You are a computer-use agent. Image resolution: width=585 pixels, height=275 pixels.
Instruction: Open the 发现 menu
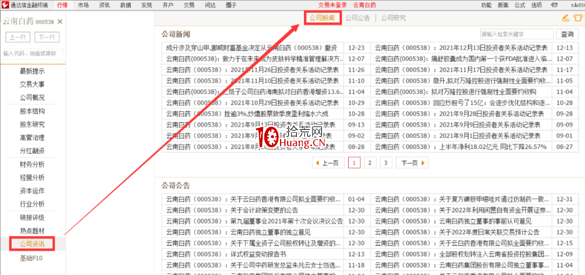147,5
